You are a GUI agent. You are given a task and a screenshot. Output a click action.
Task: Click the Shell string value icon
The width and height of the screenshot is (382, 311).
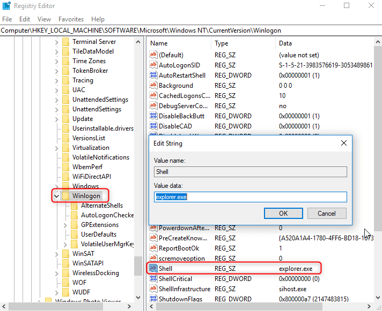coord(153,268)
